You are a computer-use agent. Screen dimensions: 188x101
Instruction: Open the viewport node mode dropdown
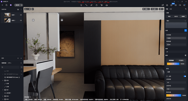(x=26, y=9)
